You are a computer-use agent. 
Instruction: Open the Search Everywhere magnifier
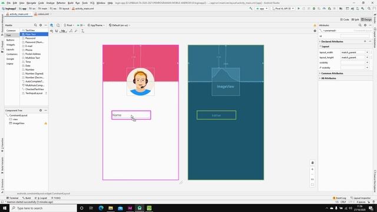click(369, 8)
